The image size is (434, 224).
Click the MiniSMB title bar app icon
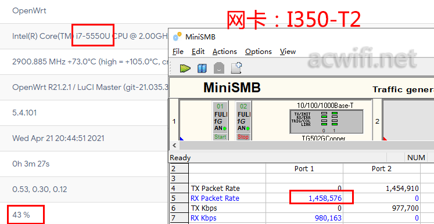click(x=177, y=36)
